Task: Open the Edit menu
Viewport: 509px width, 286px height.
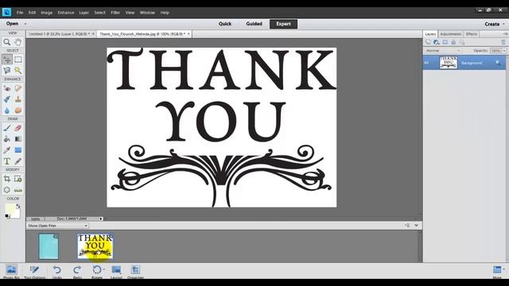Action: (32, 13)
